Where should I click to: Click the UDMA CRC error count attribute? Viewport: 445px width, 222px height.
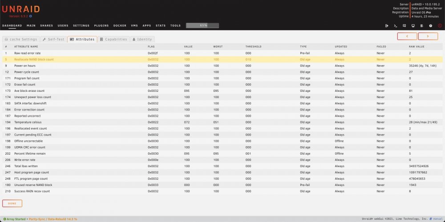(30, 147)
